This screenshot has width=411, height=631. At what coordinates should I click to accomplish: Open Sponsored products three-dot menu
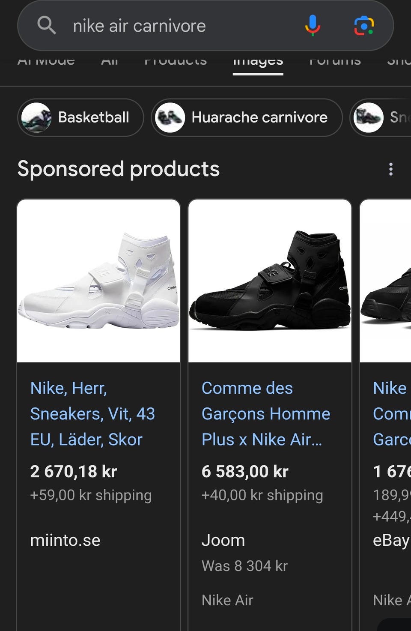tap(390, 169)
